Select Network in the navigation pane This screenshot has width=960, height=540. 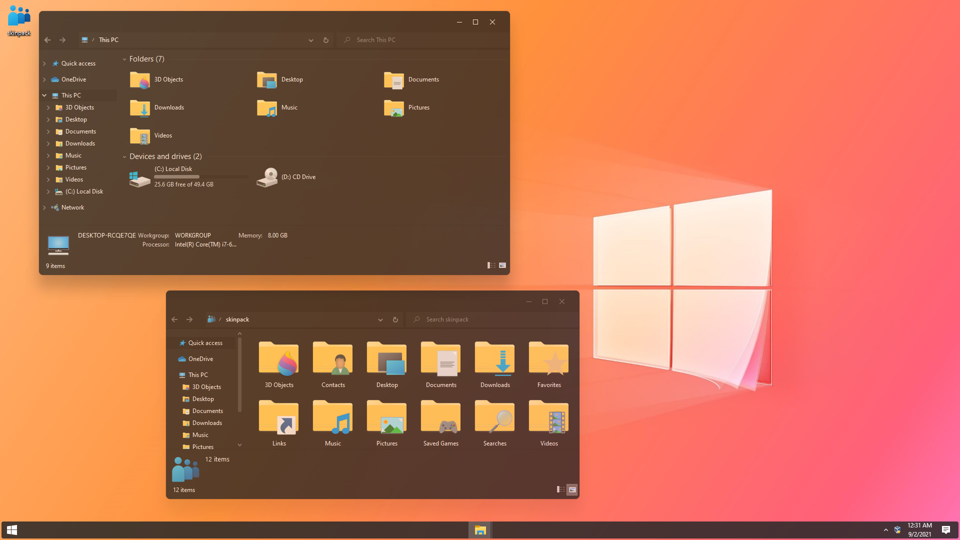pos(72,207)
